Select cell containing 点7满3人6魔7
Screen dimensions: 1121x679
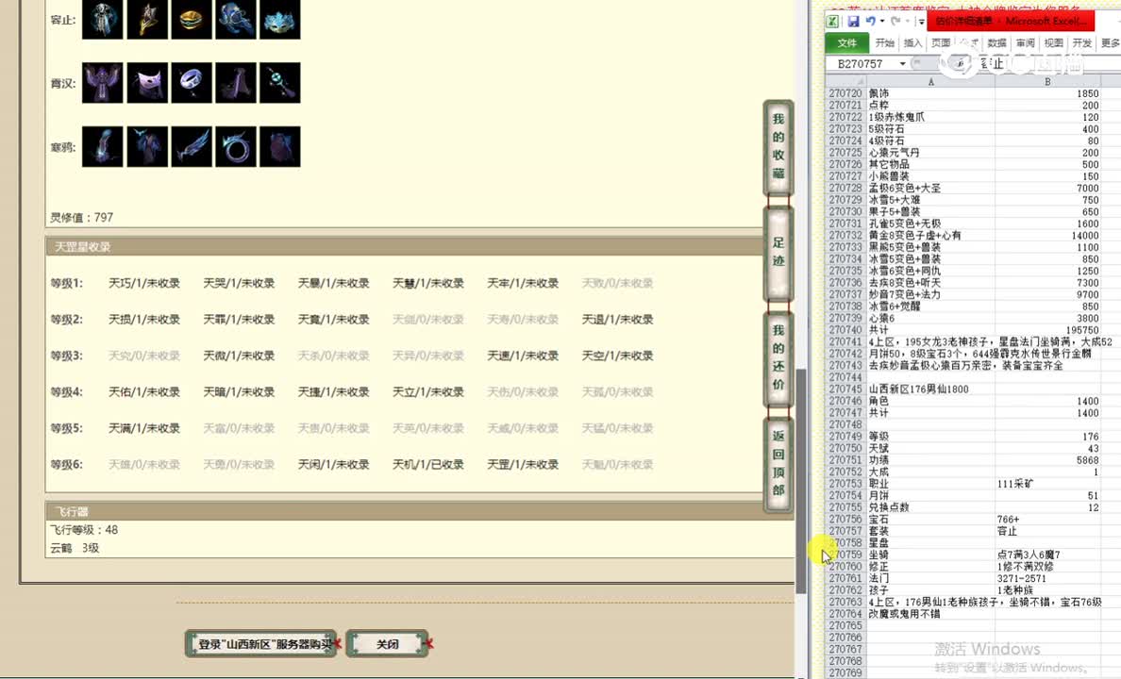click(1047, 555)
